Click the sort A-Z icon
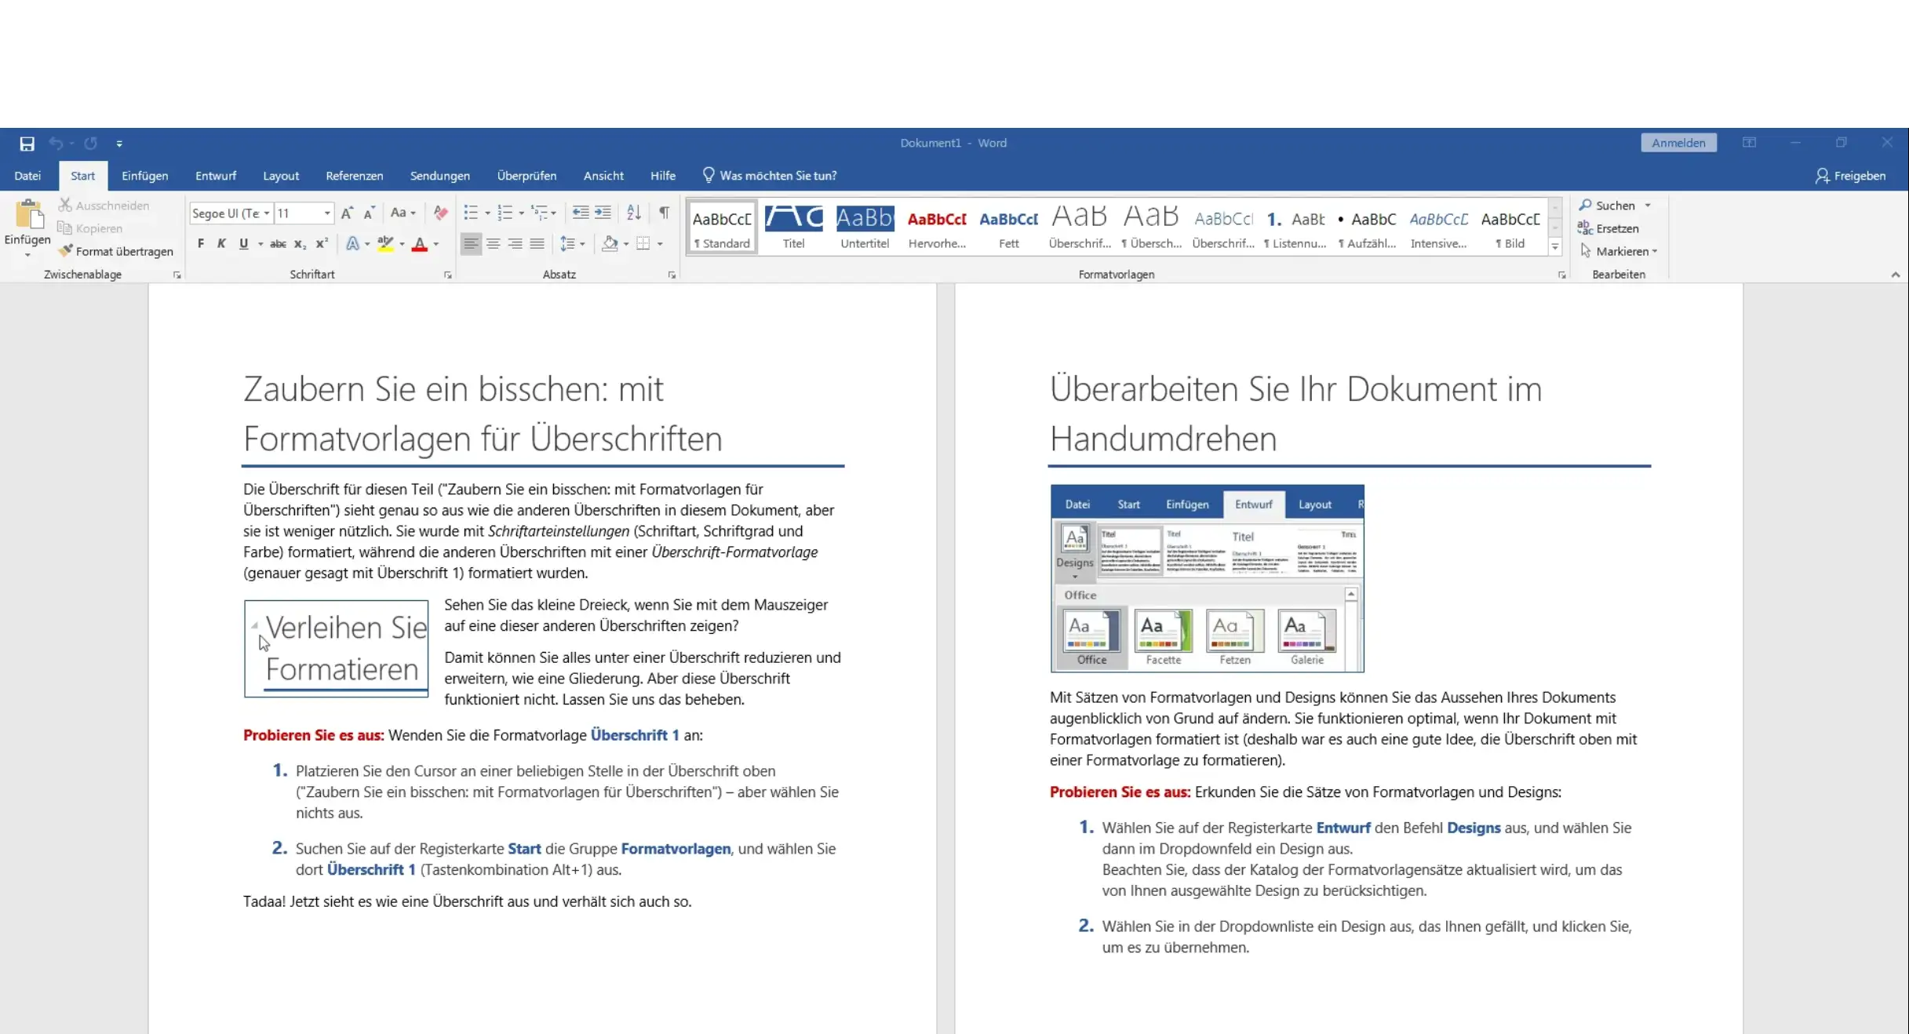 634,213
